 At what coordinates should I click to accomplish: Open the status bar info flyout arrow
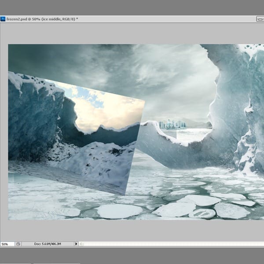(x=76, y=244)
